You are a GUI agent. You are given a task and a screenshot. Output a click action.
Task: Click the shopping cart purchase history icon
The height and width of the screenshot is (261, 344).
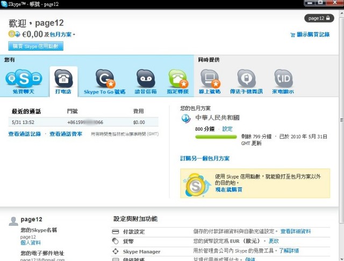292,35
